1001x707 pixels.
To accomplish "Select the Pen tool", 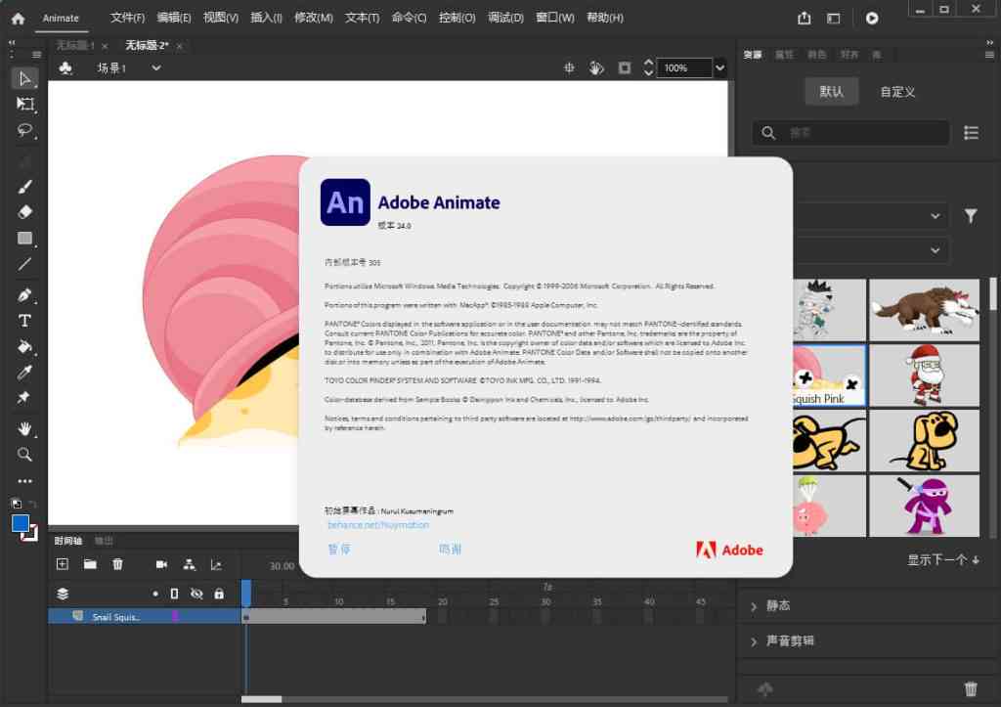I will [x=24, y=295].
